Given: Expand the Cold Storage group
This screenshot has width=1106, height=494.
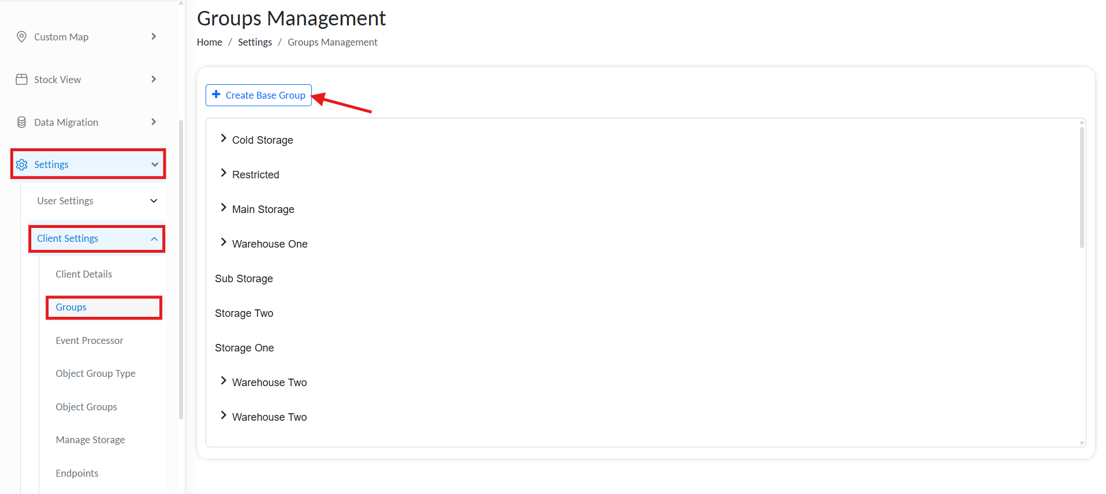Looking at the screenshot, I should 224,139.
